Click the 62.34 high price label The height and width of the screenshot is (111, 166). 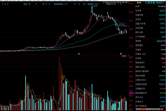(x=95, y=6)
